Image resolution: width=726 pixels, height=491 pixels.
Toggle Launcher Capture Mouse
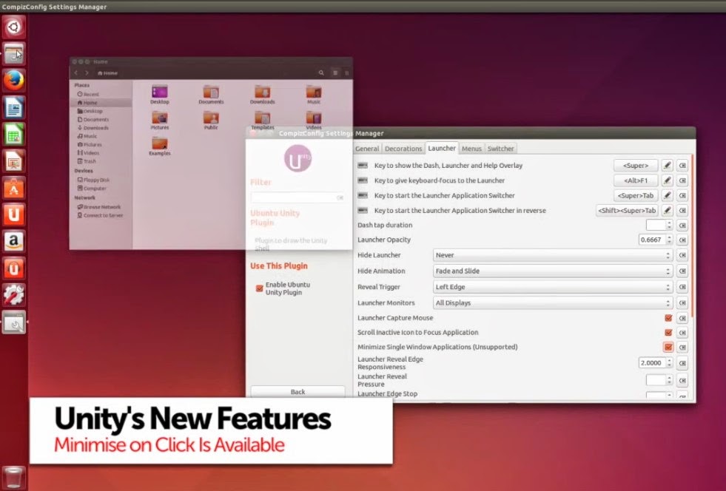(669, 318)
